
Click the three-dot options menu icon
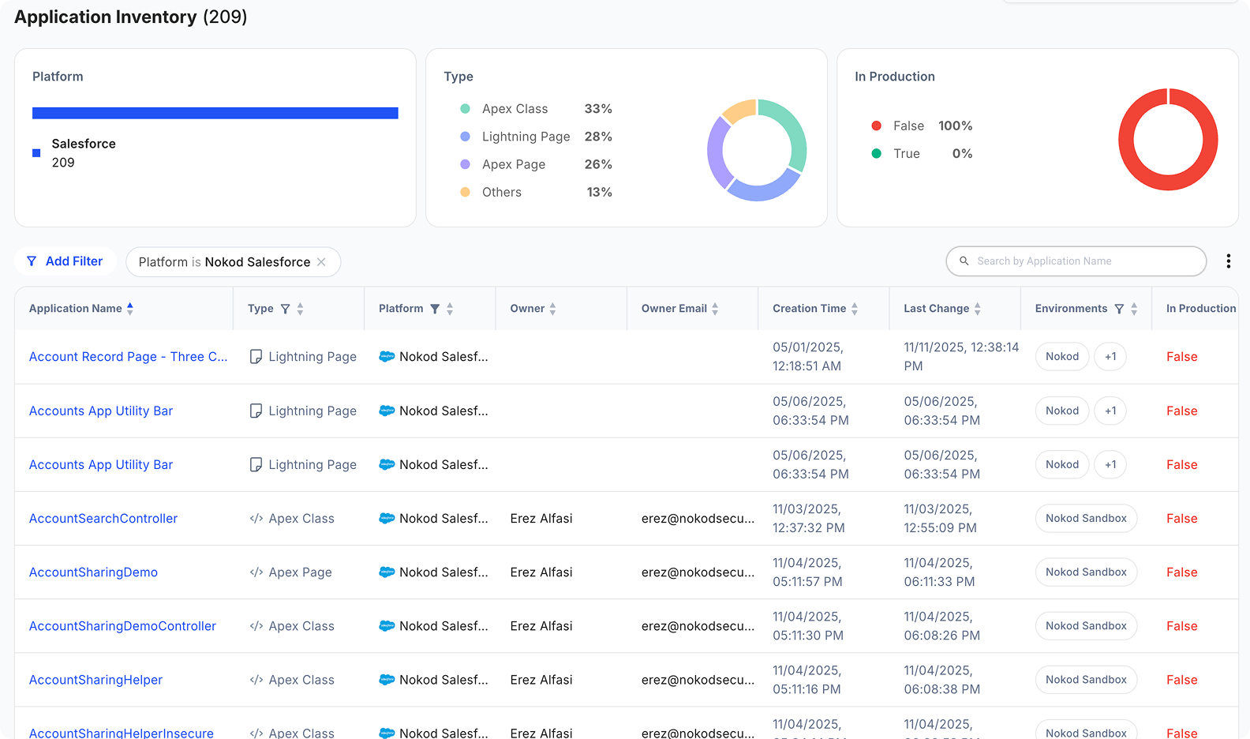coord(1228,261)
